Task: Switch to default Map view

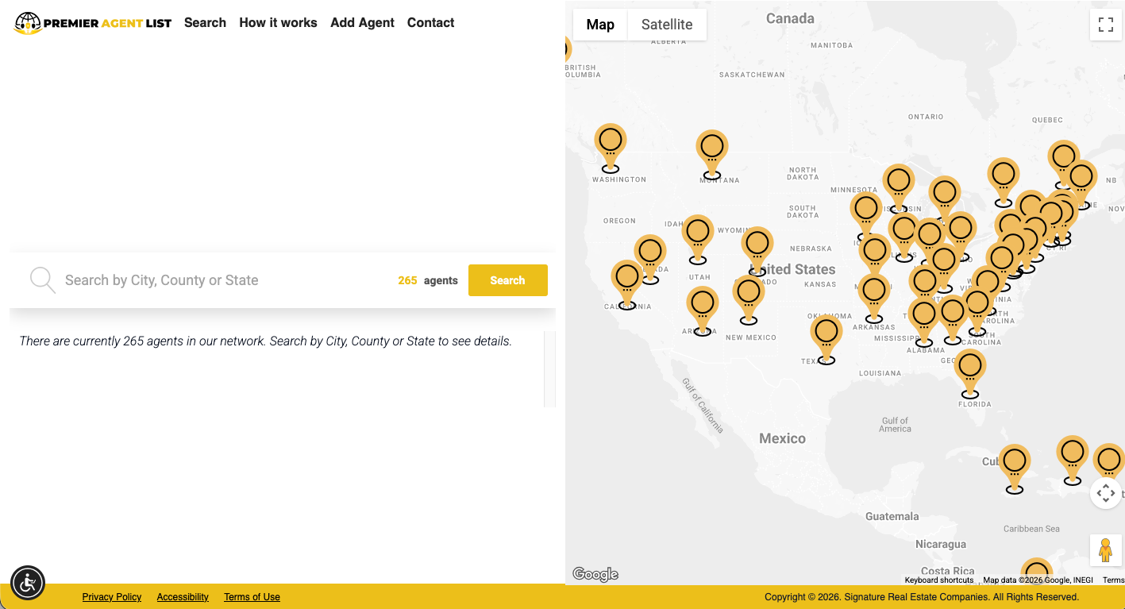Action: pos(600,25)
